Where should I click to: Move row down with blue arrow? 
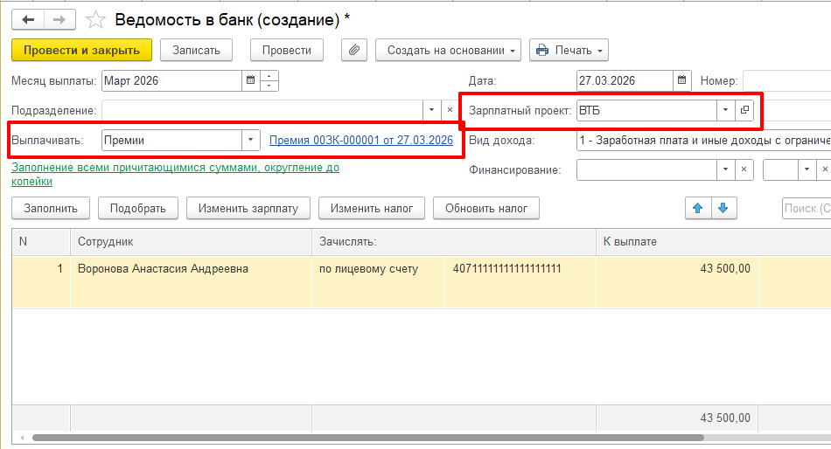coord(723,208)
